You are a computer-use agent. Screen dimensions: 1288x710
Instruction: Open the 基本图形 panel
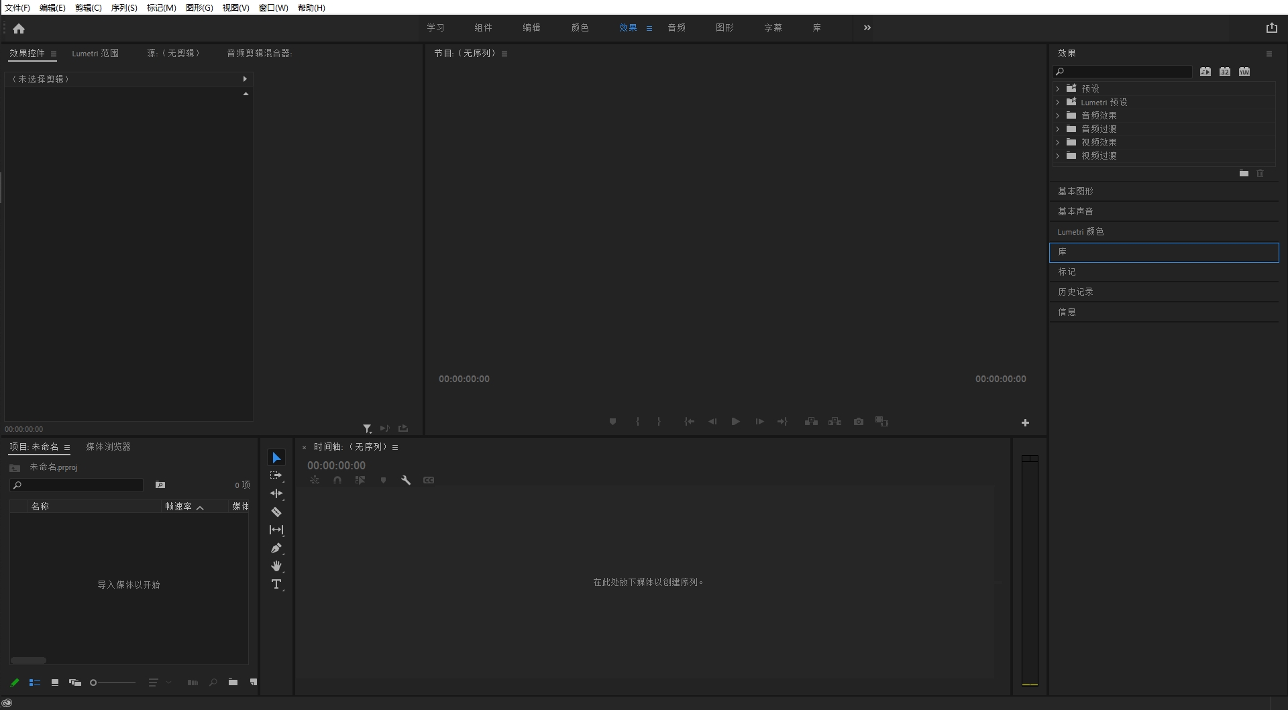click(1075, 191)
